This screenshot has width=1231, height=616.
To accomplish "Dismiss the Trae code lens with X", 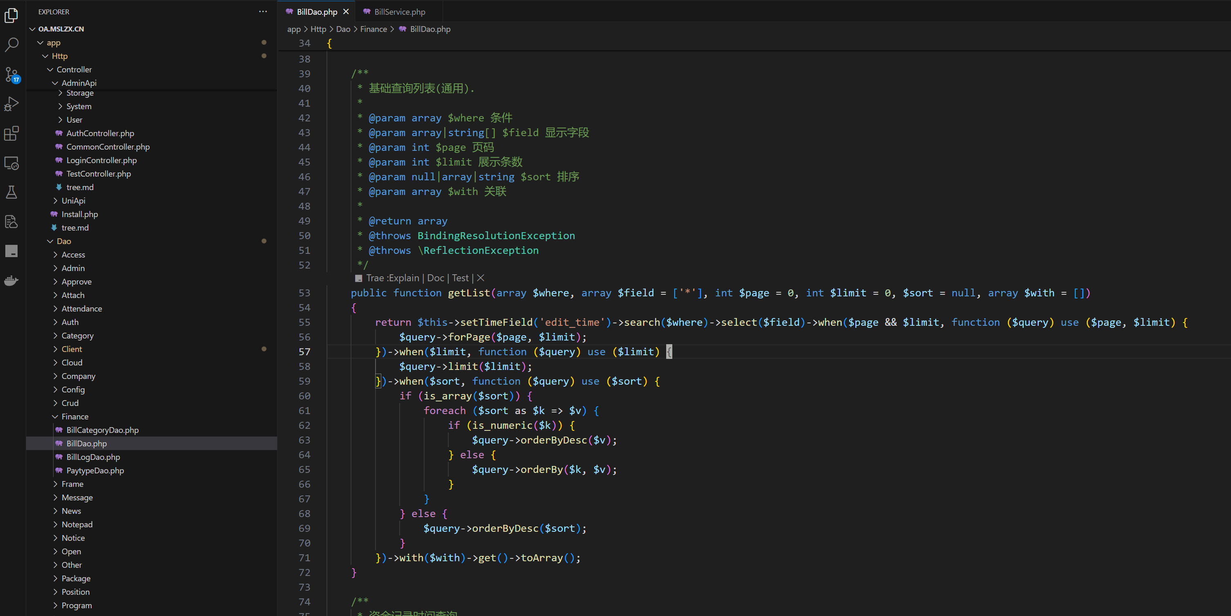I will 481,278.
